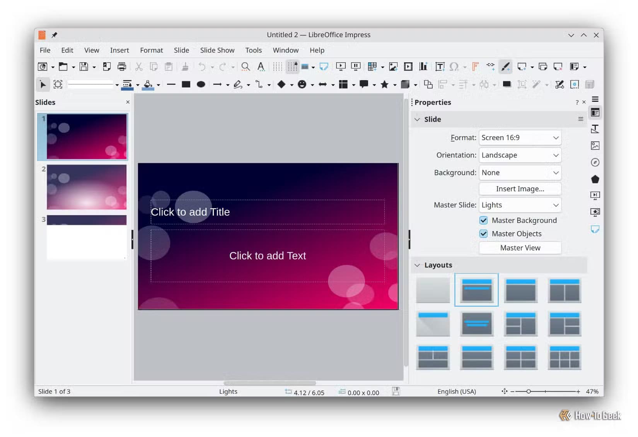Open the Format Screen 16:9 dropdown

520,137
